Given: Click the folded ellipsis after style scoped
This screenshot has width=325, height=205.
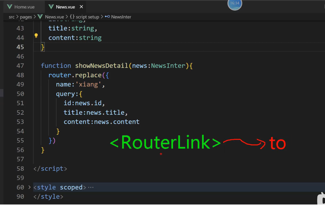Looking at the screenshot, I should [91, 187].
